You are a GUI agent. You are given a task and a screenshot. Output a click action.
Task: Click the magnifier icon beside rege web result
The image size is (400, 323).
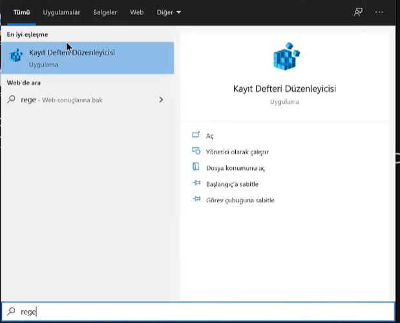click(x=11, y=100)
